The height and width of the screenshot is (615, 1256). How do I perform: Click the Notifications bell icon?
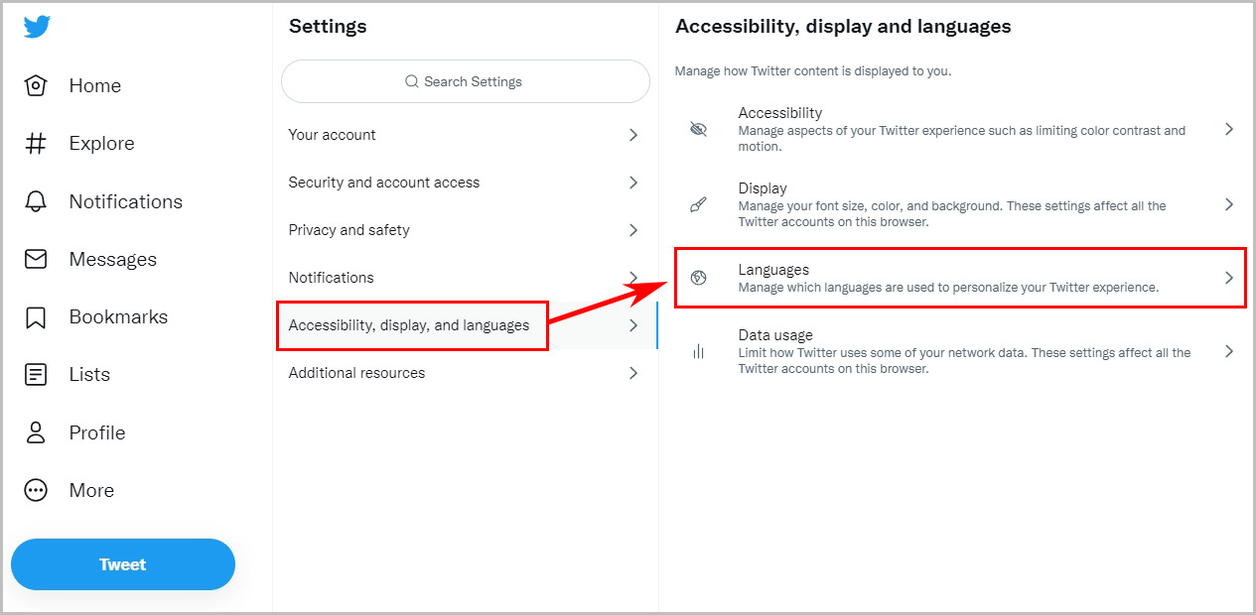pos(36,201)
